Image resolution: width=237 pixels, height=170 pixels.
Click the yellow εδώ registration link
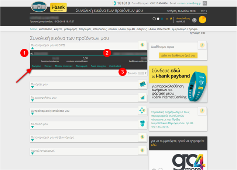coord(154,145)
